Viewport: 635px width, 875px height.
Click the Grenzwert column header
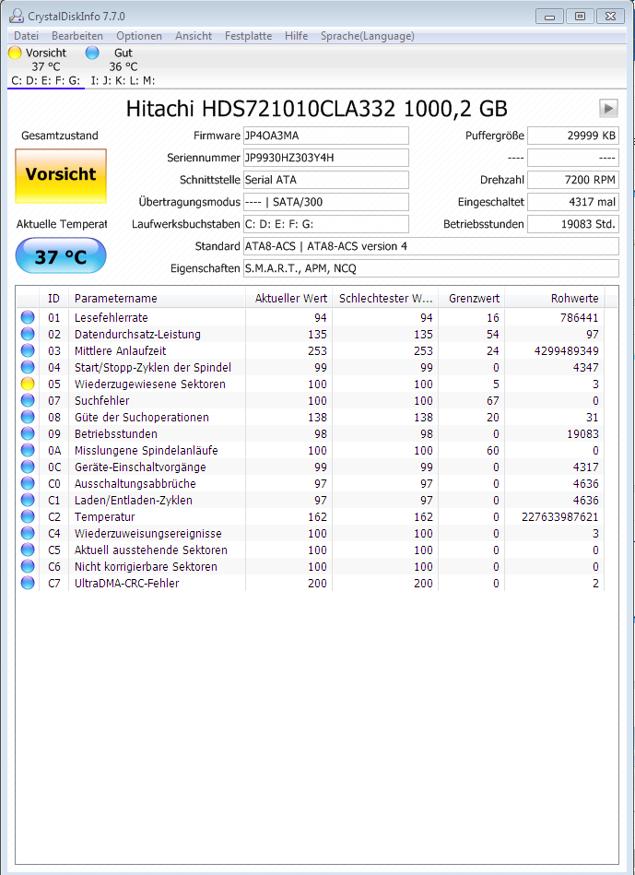(x=472, y=299)
